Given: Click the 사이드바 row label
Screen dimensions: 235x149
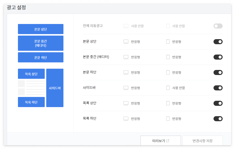Looking at the screenshot, I should click(x=89, y=88).
